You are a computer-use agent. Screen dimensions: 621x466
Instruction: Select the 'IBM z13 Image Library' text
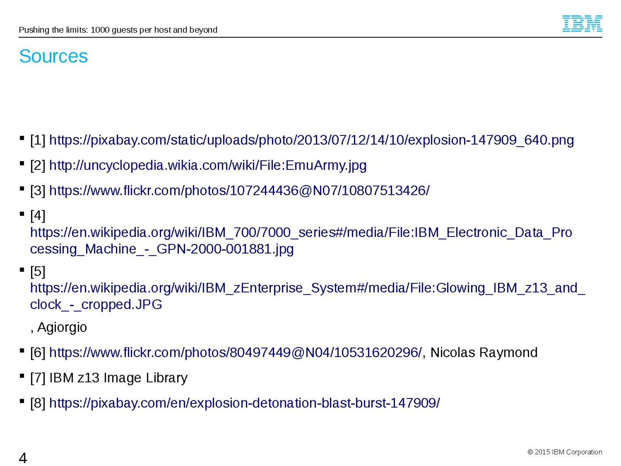click(118, 378)
